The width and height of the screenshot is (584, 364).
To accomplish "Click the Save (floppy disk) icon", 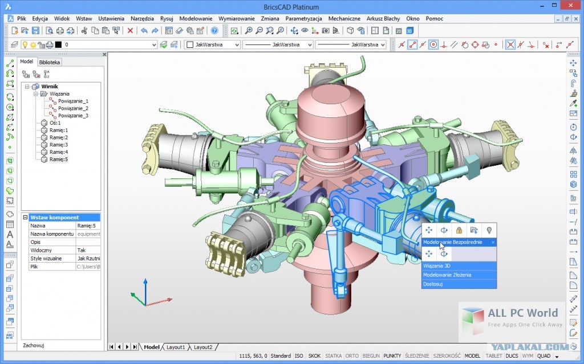I will 35,31.
